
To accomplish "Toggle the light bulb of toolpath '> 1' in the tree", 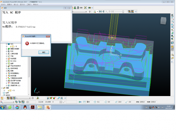I will (11, 46).
